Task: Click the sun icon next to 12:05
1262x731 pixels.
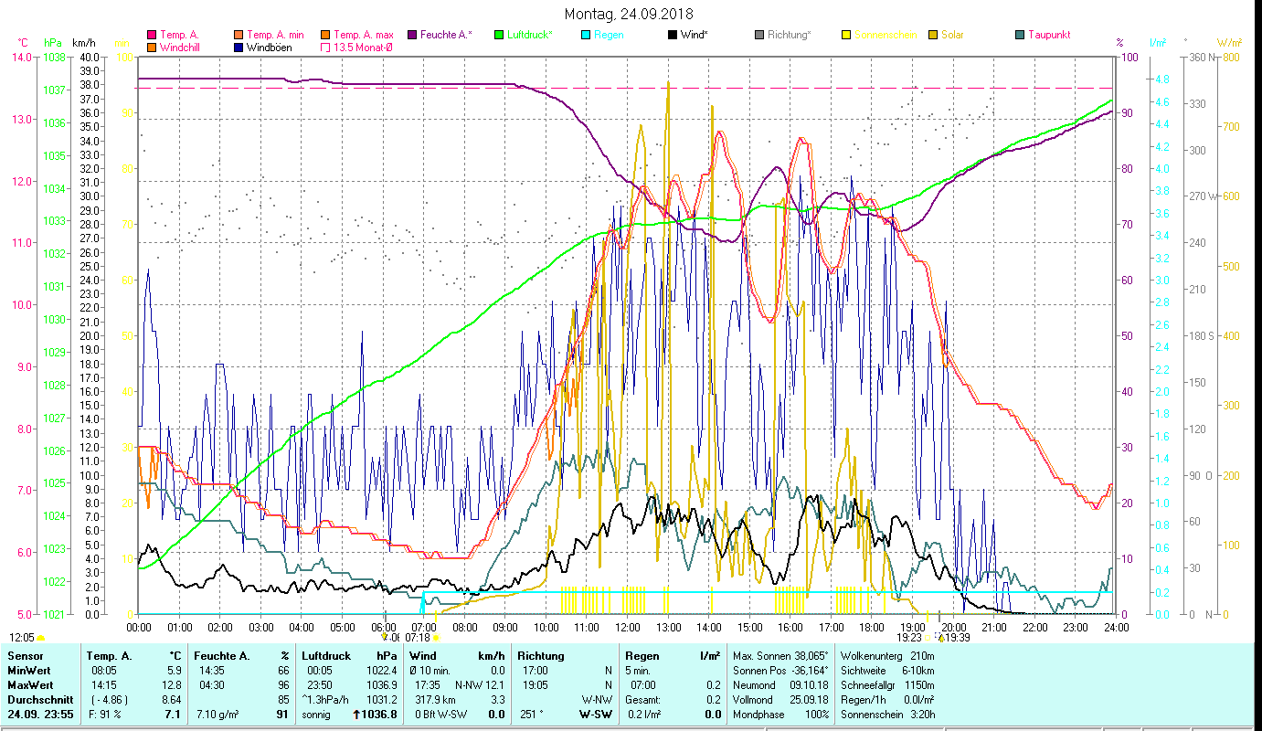Action: click(40, 638)
